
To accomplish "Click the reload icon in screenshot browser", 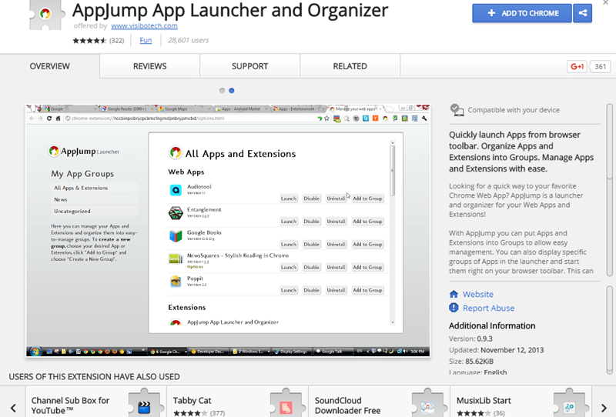I will coord(49,118).
